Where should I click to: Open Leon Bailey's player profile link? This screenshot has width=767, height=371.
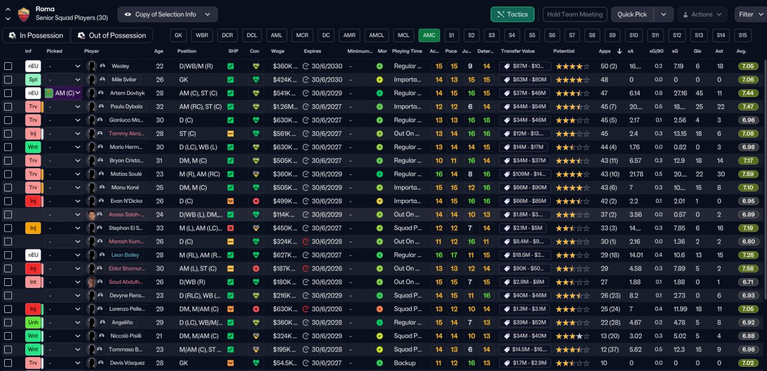click(x=124, y=255)
